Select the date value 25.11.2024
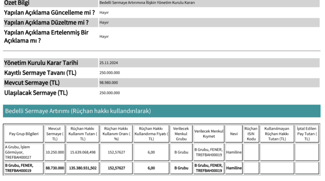325x181 pixels. click(x=108, y=63)
